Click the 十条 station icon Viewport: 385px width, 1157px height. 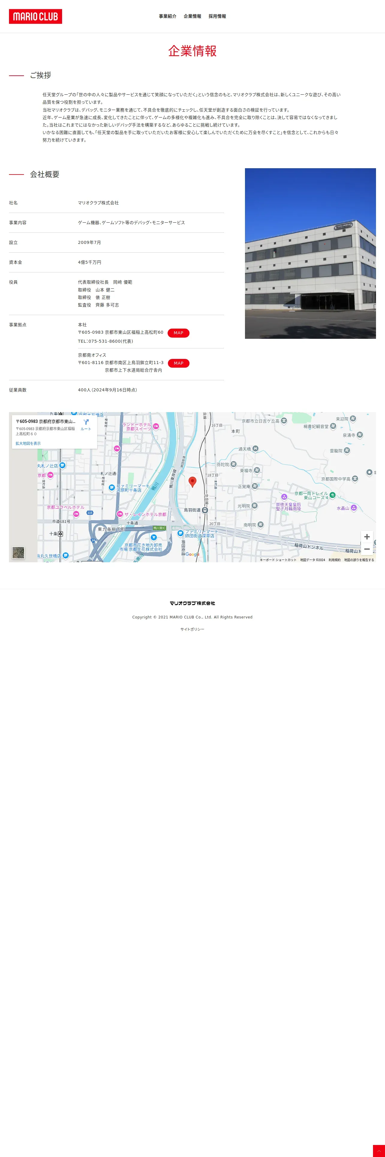click(61, 533)
